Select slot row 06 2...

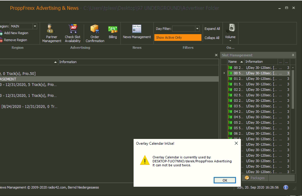click(x=258, y=134)
